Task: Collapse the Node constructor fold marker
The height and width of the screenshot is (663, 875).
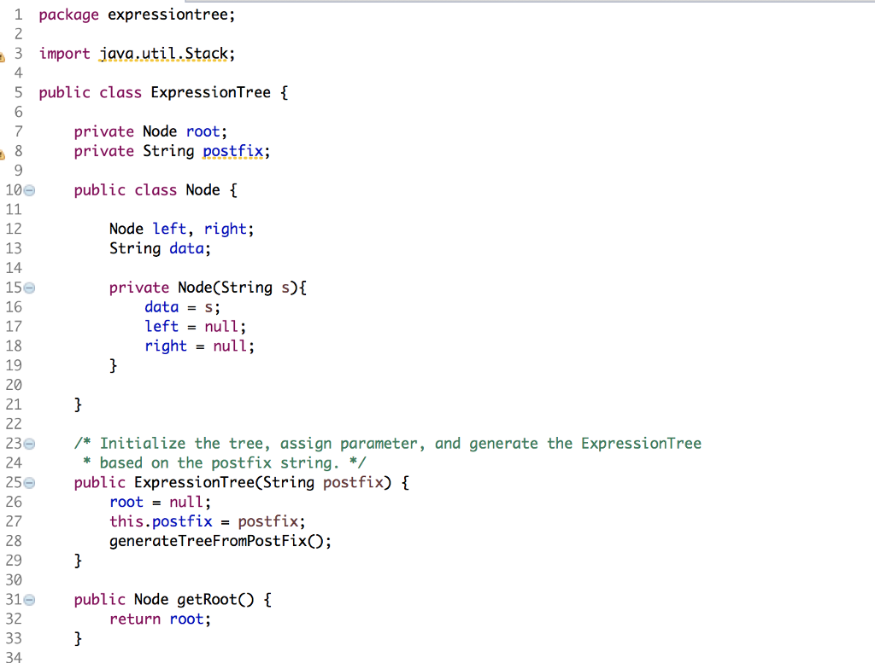Action: click(30, 288)
